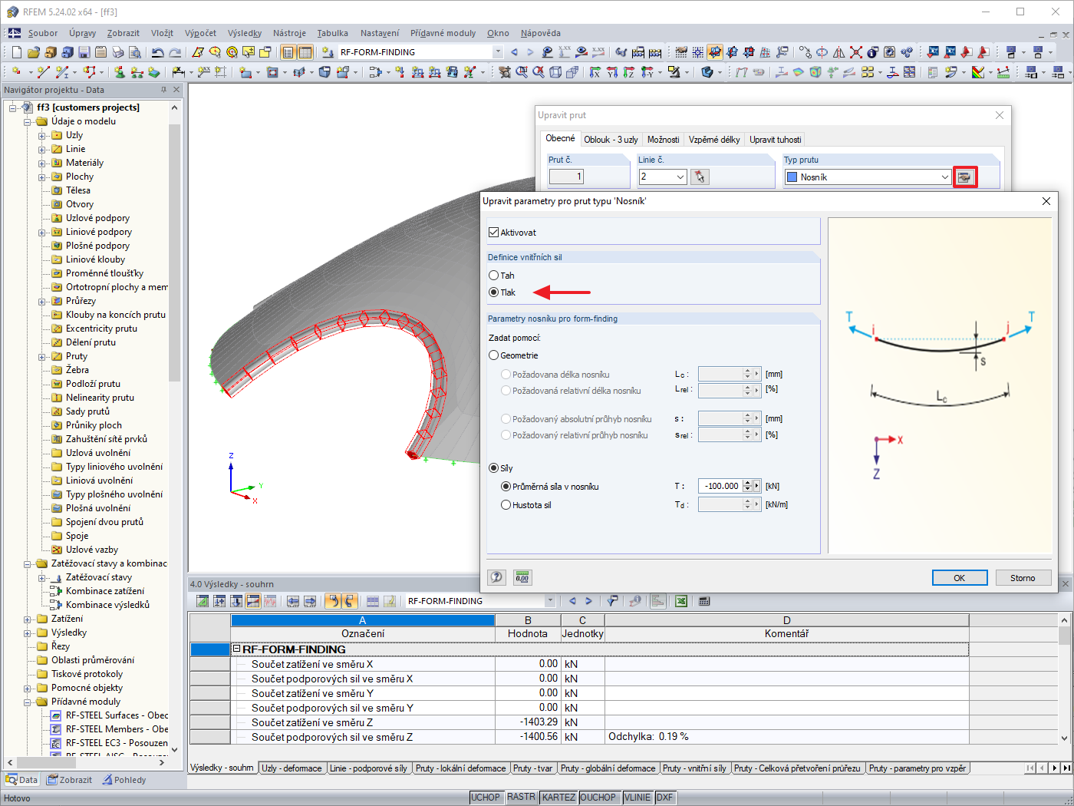
Task: Expand the Uzly tree node
Action: point(42,135)
